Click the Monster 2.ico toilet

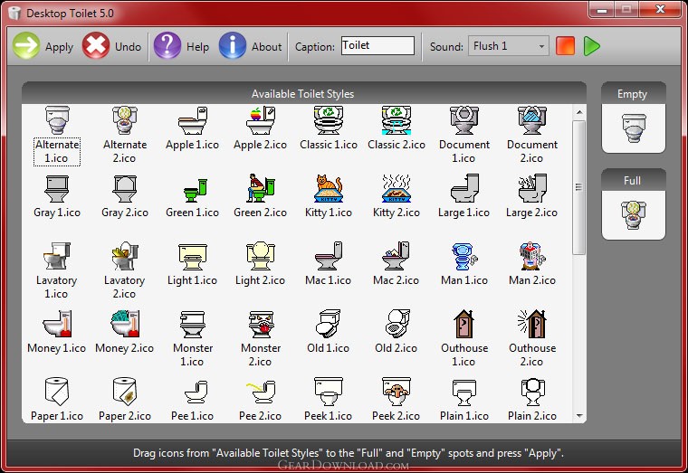[260, 325]
